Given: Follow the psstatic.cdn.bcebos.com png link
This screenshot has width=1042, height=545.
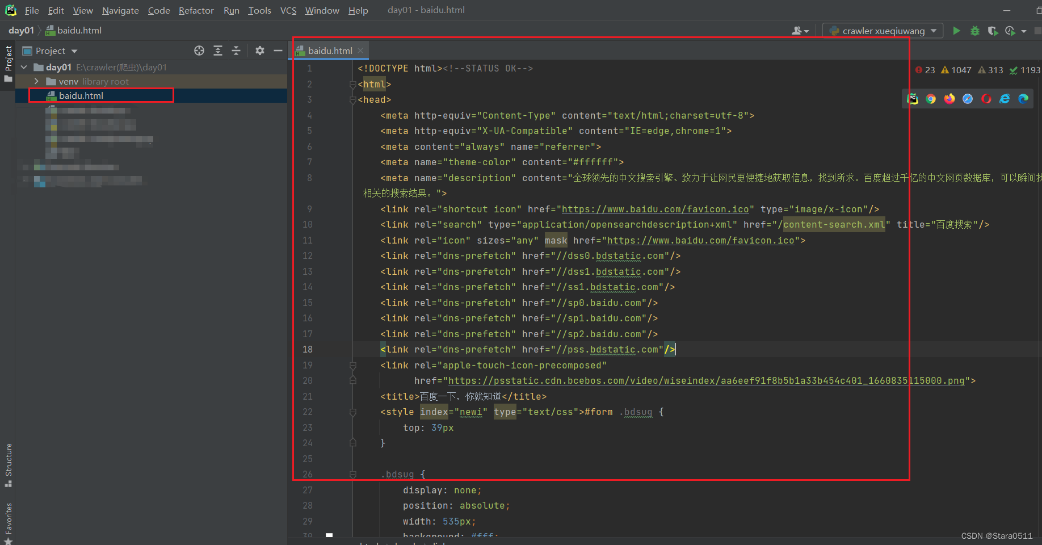Looking at the screenshot, I should pyautogui.click(x=706, y=381).
